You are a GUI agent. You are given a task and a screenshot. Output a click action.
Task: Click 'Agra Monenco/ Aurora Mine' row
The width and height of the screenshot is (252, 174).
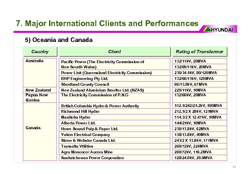coord(114,152)
